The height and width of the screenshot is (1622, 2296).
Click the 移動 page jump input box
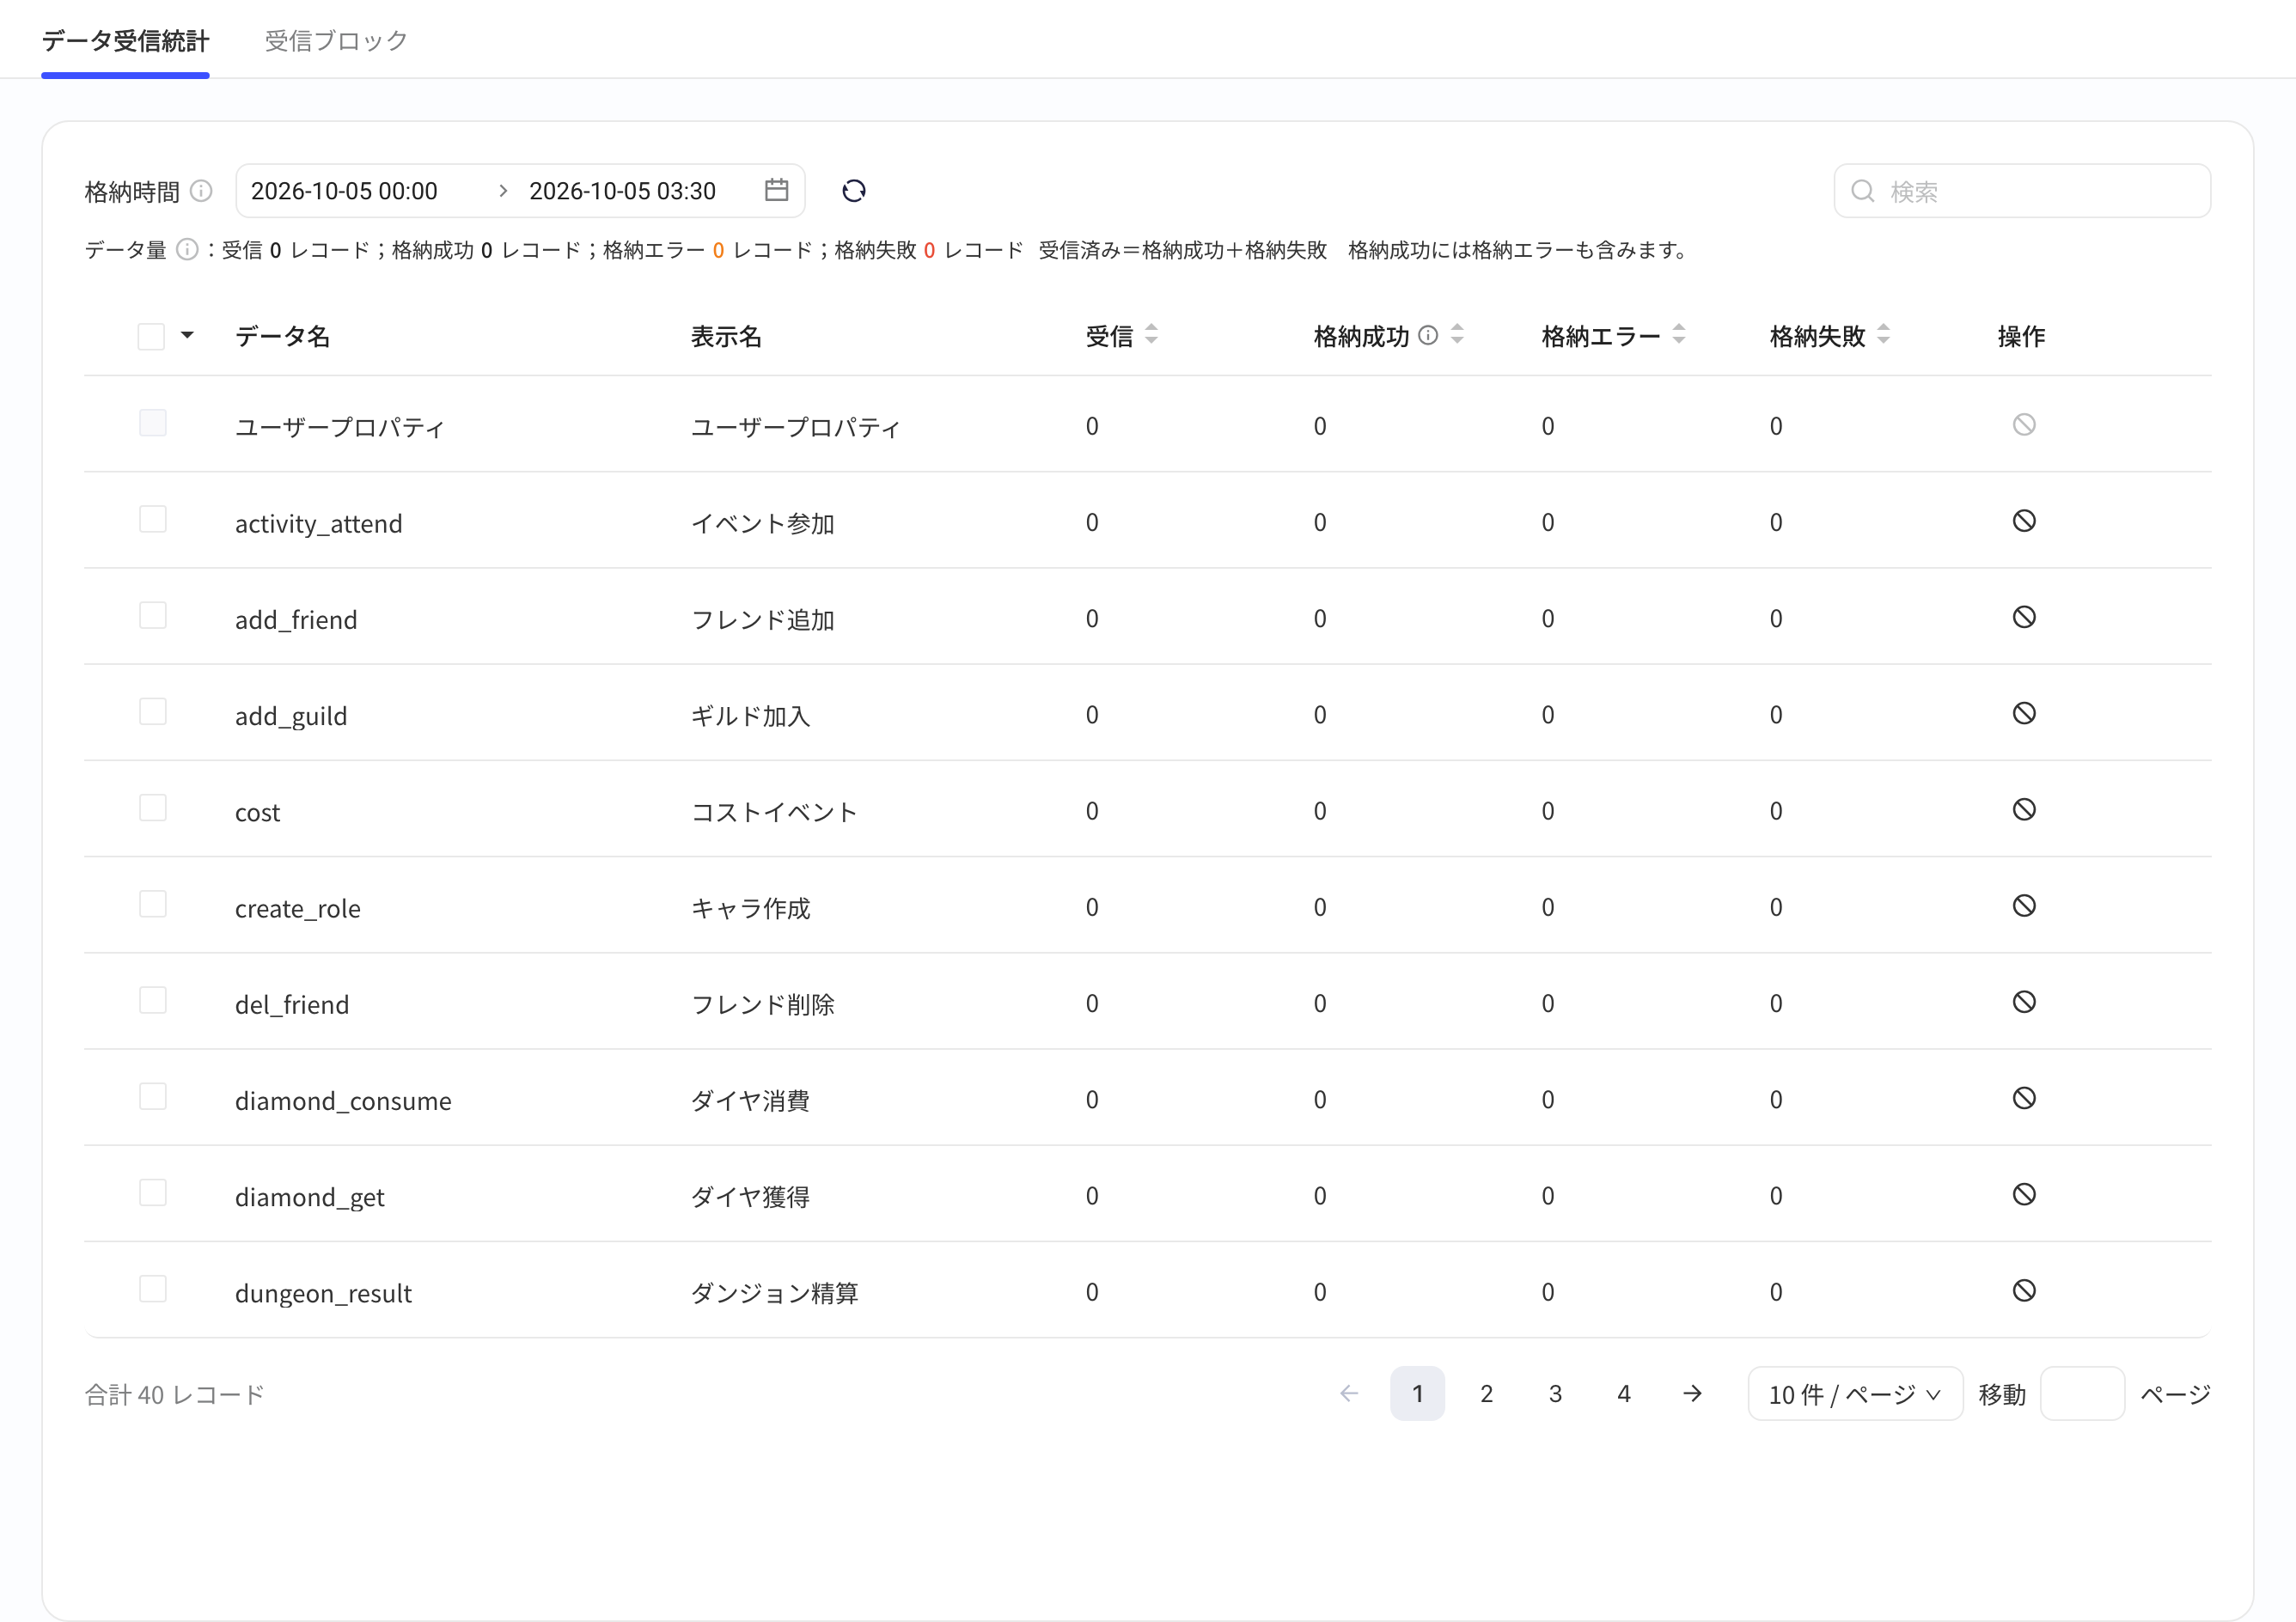coord(2082,1394)
